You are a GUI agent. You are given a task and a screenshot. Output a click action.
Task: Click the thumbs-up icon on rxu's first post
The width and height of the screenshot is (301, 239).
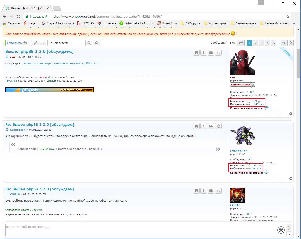pos(218,53)
